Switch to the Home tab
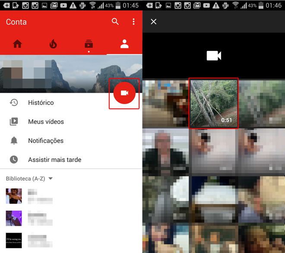The height and width of the screenshot is (253, 285). 17,44
